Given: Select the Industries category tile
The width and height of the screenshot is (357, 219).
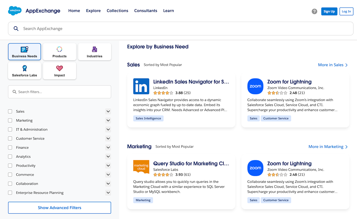Looking at the screenshot, I should coord(95,52).
